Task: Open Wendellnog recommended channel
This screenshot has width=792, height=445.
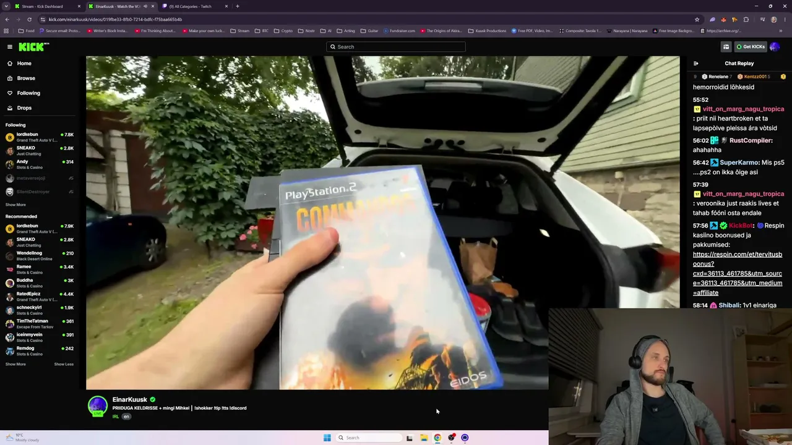Action: coord(40,256)
